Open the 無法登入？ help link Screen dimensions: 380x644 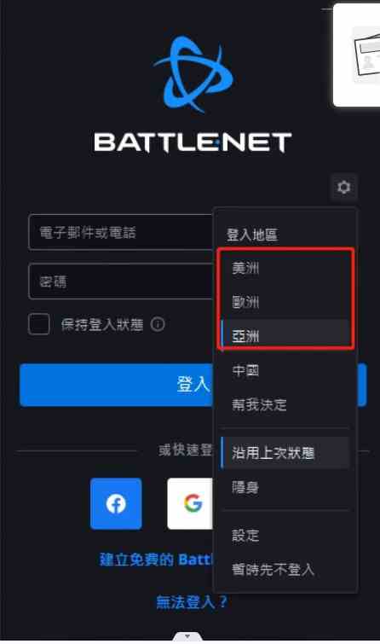tap(192, 602)
